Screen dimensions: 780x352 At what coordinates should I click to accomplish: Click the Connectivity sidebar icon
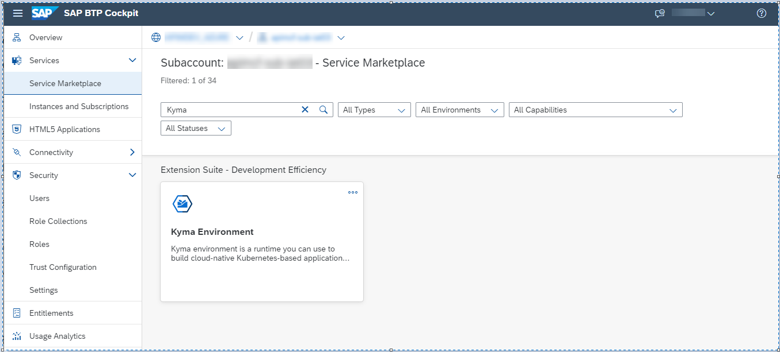(x=17, y=152)
